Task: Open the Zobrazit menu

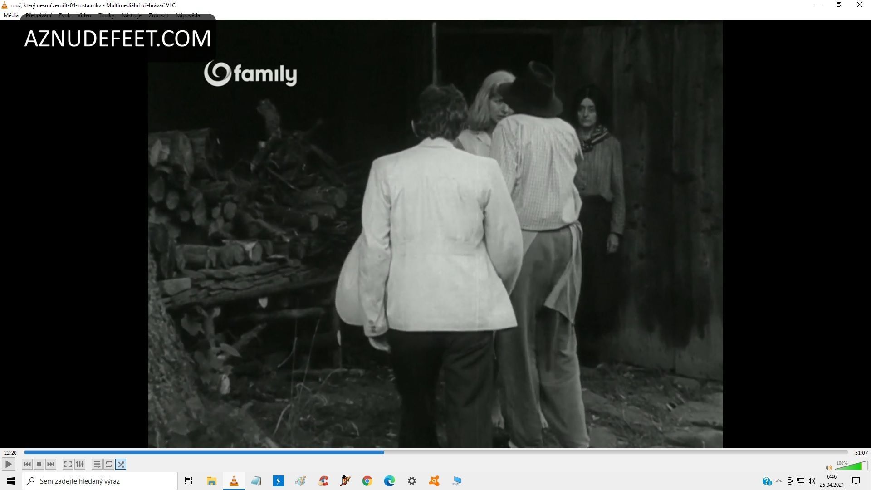Action: point(158,15)
